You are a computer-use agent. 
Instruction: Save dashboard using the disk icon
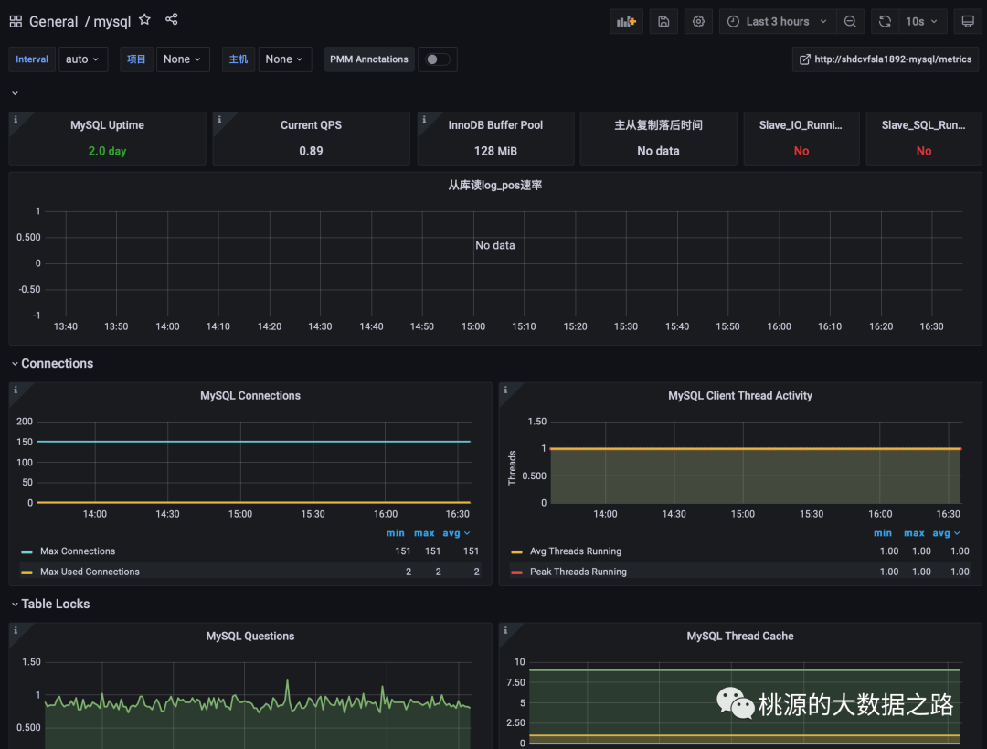coord(663,21)
